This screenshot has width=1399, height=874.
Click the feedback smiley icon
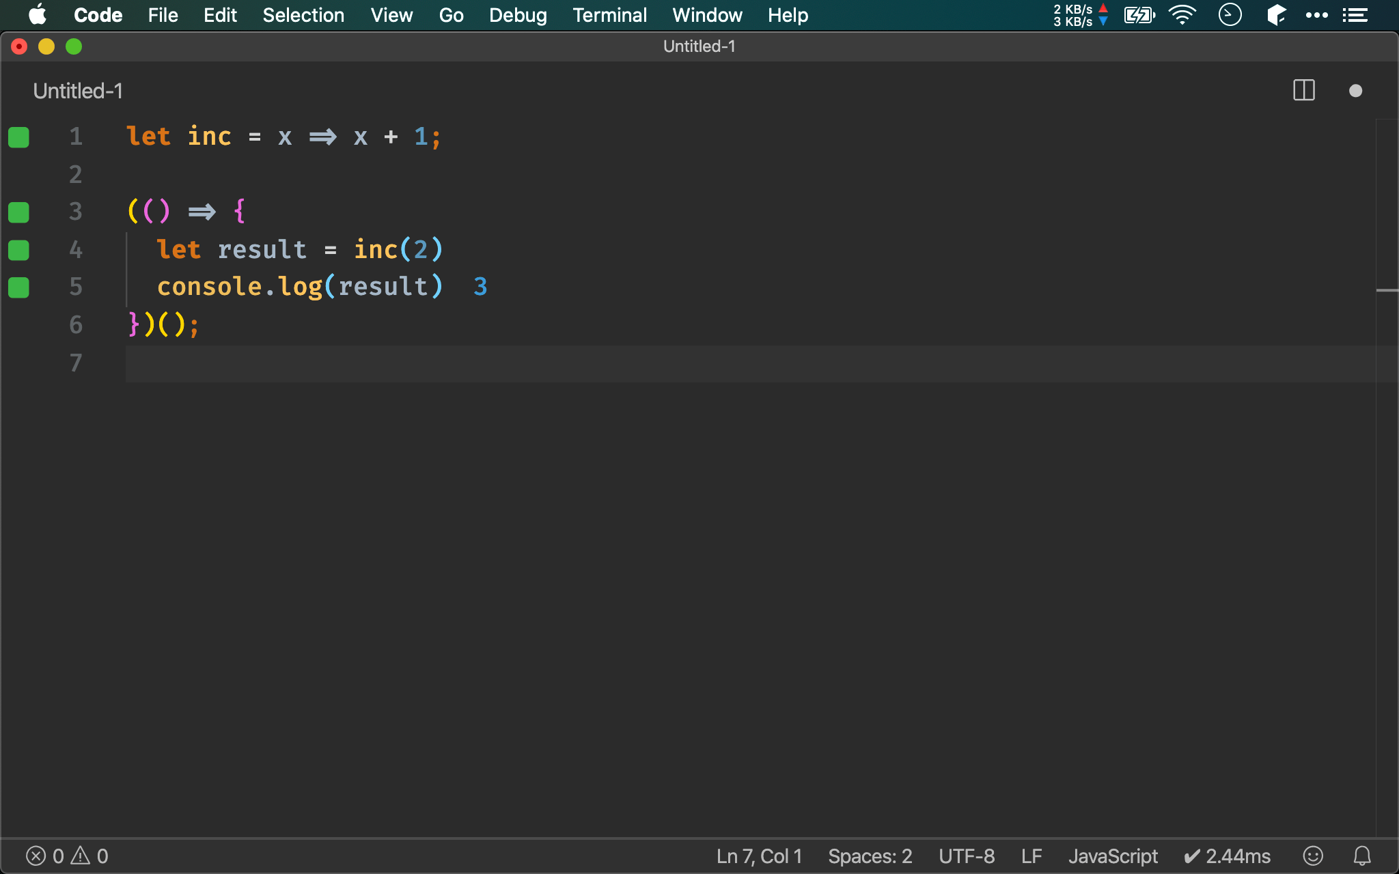[x=1313, y=856]
